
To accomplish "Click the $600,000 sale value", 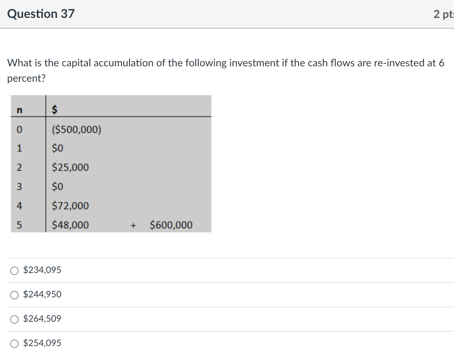I will 171,225.
